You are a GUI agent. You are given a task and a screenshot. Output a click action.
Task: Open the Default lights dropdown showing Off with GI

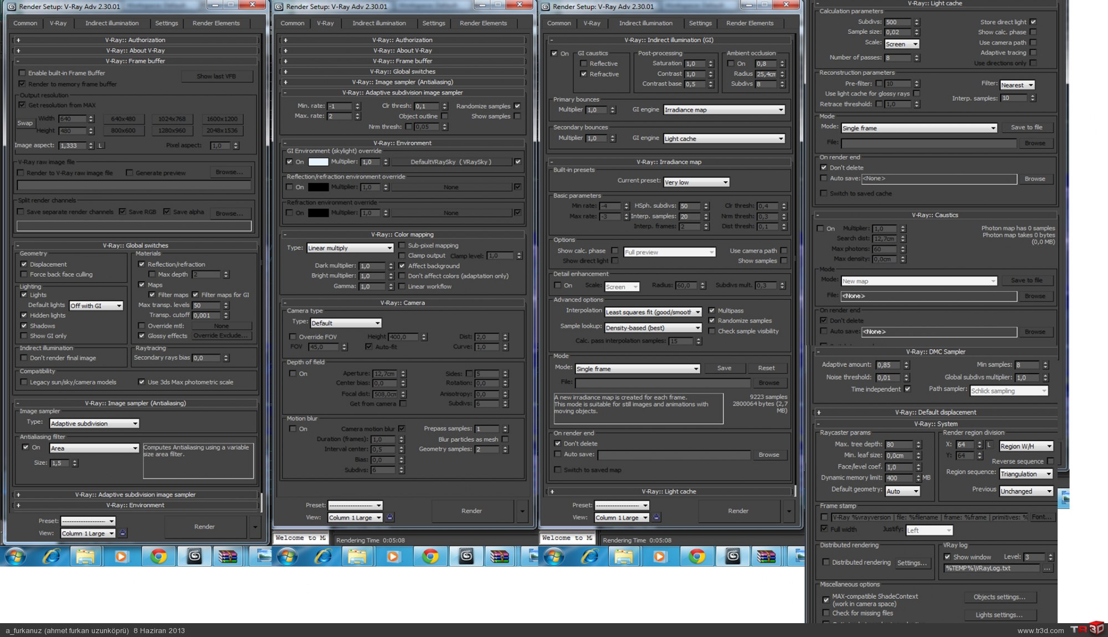pos(96,306)
